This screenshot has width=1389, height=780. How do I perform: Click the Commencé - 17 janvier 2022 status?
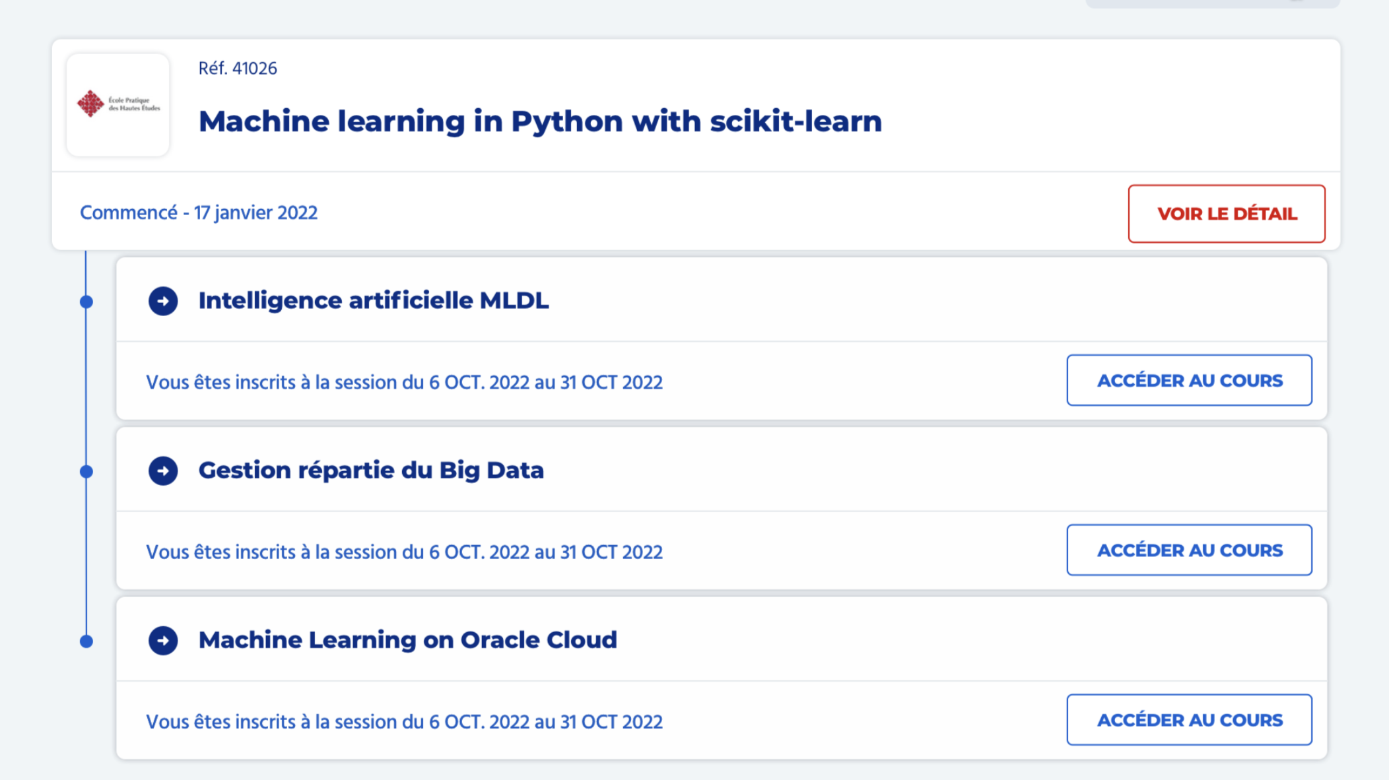point(199,212)
